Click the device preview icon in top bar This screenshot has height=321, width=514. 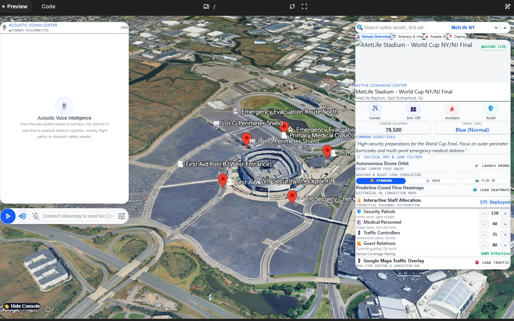coord(206,6)
